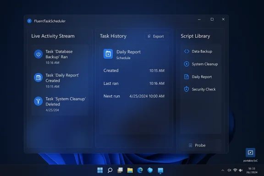The width and height of the screenshot is (264, 176).
Task: Open the portable ExC desktop shortcut
Action: click(x=250, y=155)
